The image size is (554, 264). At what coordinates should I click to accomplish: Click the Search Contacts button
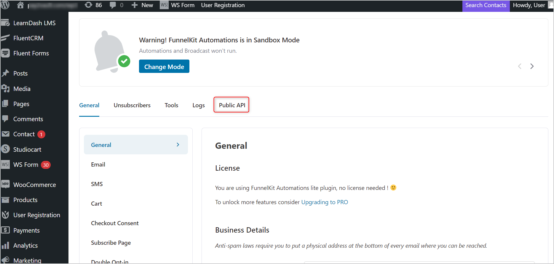[486, 5]
